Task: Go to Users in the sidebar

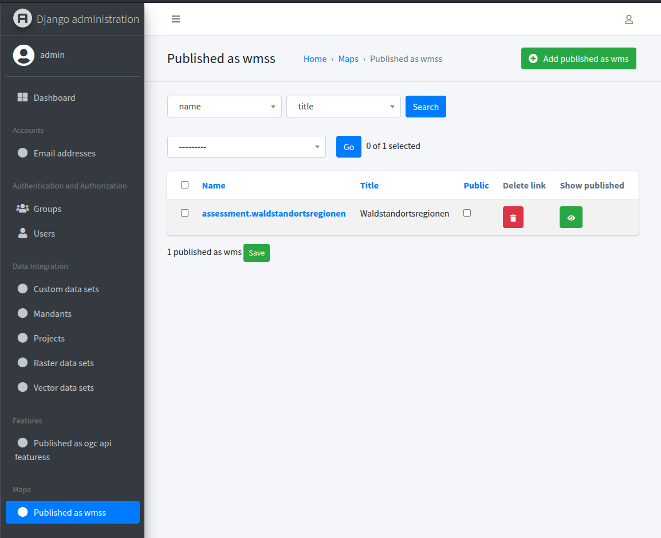Action: pyautogui.click(x=73, y=234)
